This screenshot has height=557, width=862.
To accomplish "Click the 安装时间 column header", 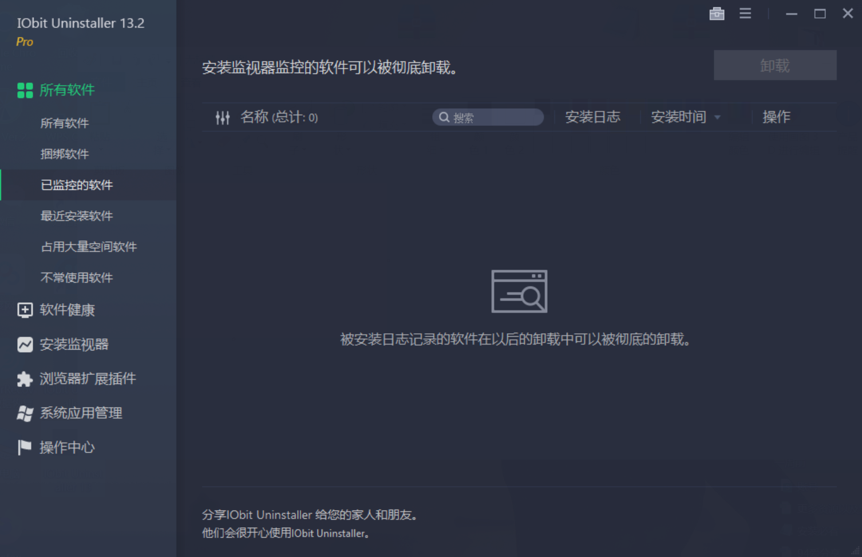I will point(678,117).
